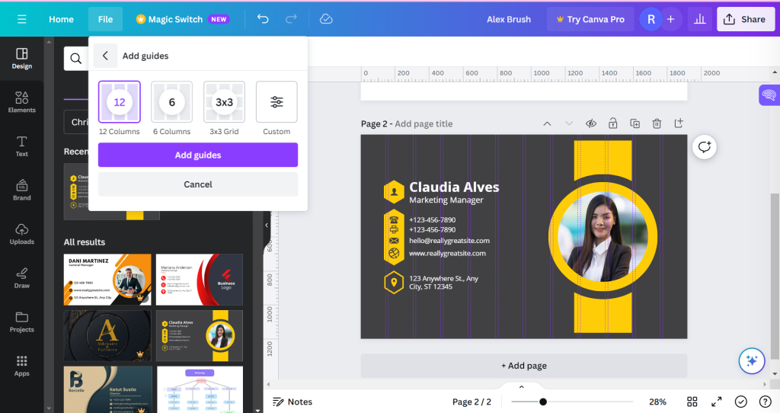Click Add page title field
Viewport: 780px width, 413px height.
click(424, 124)
